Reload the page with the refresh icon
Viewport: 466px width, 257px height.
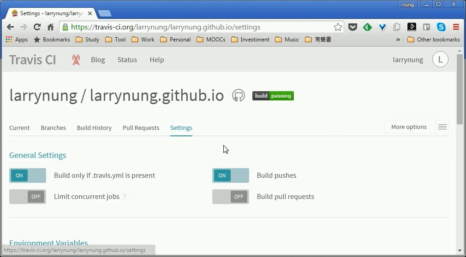[37, 27]
